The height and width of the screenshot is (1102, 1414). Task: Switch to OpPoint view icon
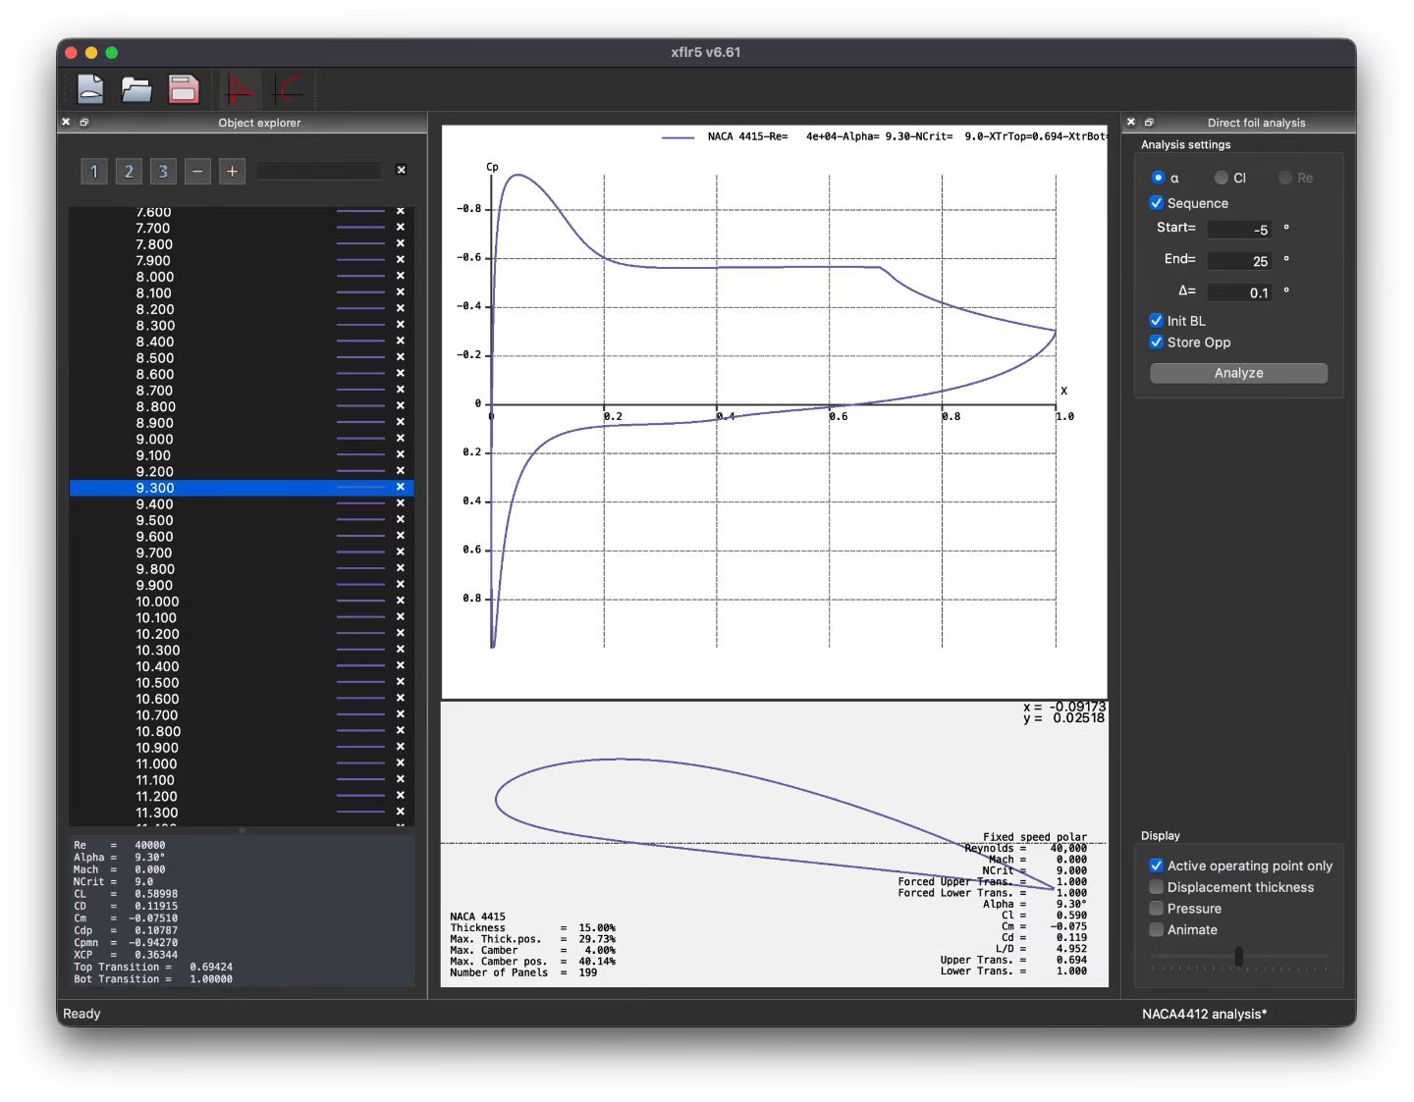[x=240, y=90]
